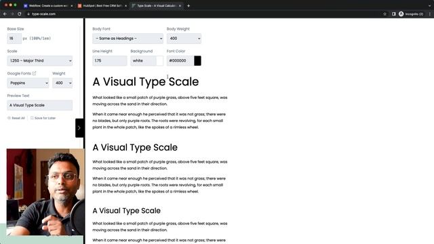Open the Scale dropdown showing Major Third

[40, 60]
